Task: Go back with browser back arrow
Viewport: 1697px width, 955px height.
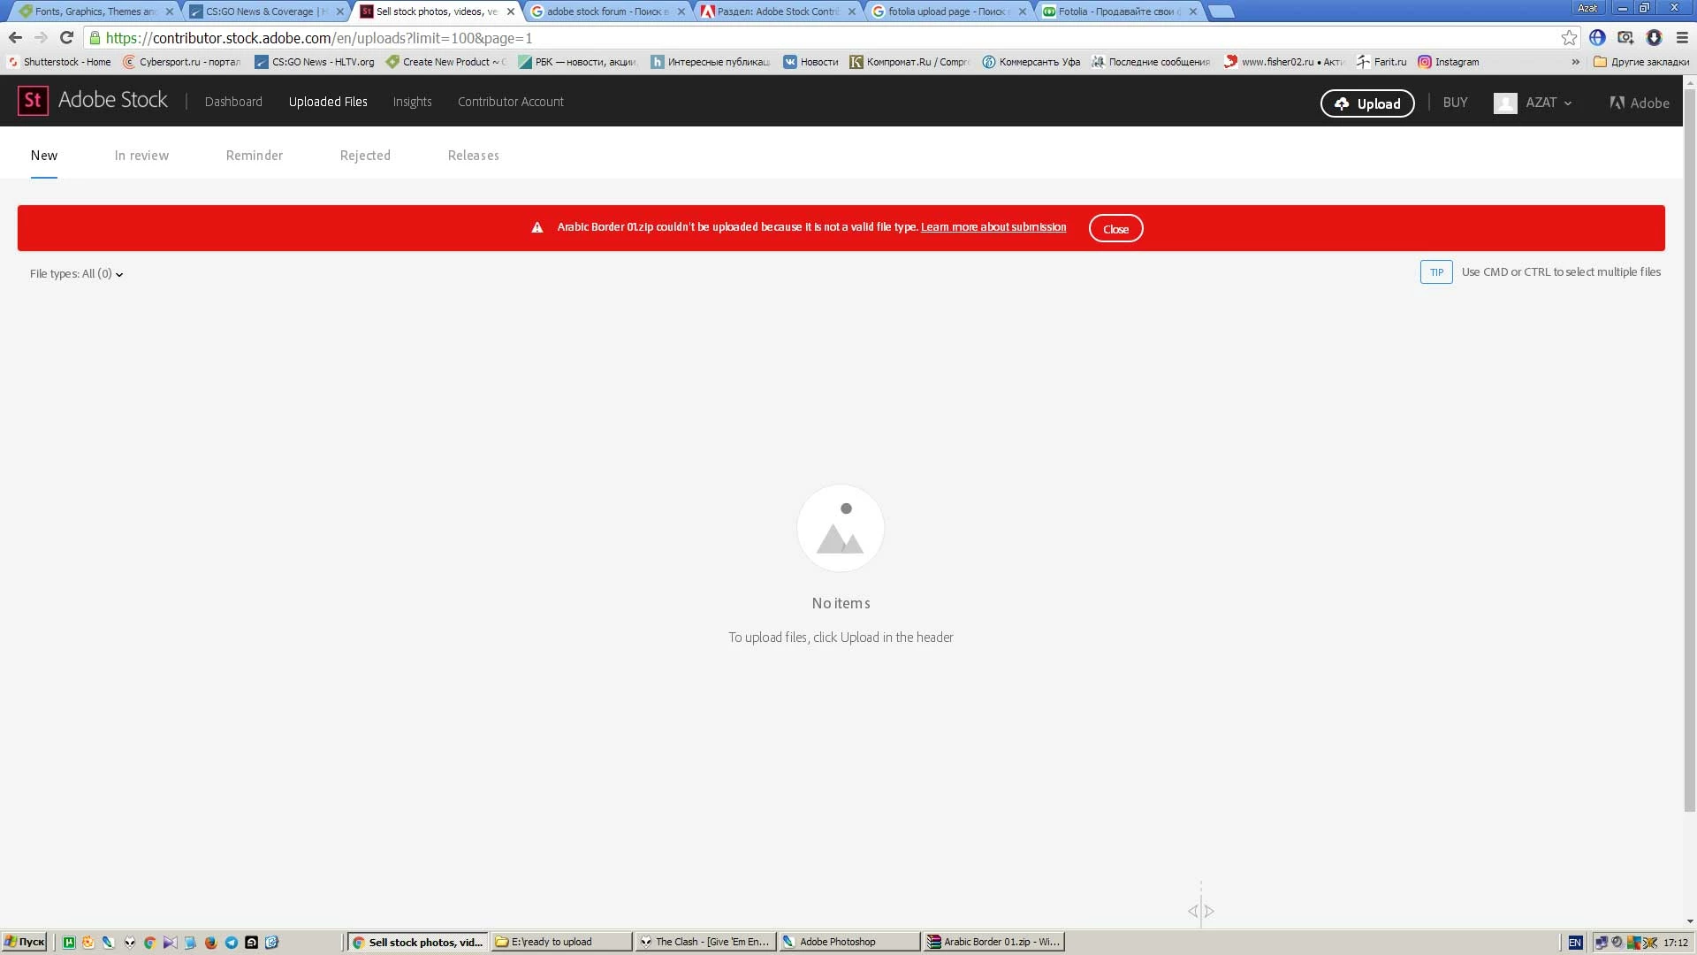Action: (x=15, y=37)
